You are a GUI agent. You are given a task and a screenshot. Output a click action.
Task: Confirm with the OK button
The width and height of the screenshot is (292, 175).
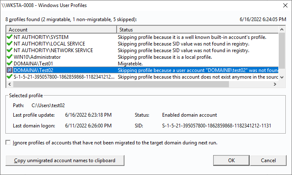pyautogui.click(x=231, y=161)
